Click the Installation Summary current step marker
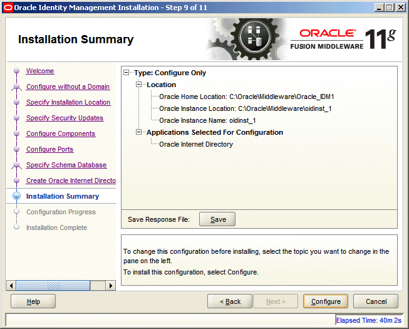Screen dimensions: 409x329 pos(17,196)
